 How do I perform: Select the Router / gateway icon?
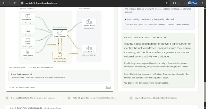(60, 32)
